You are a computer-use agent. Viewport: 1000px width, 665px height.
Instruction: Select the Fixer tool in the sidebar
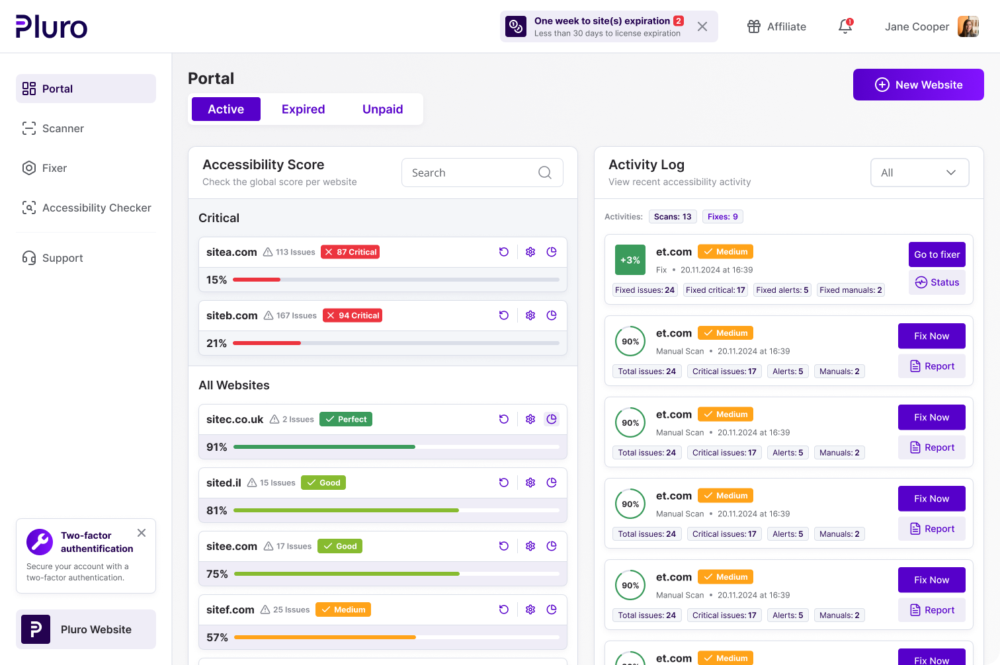click(56, 168)
